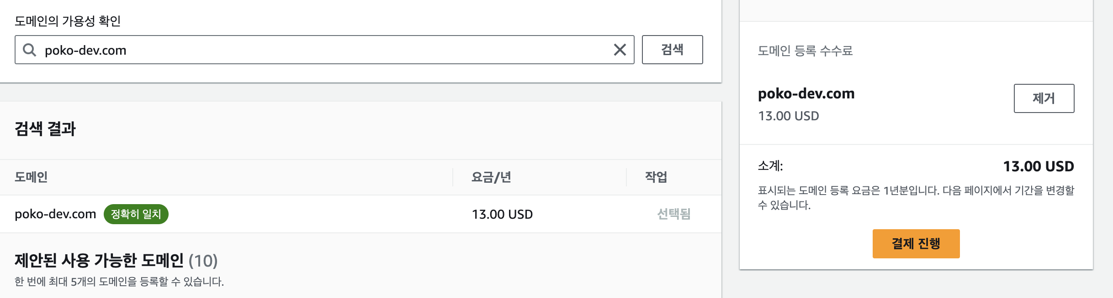The image size is (1113, 298).
Task: Select poko-dev.com in the search results row
Action: tap(55, 214)
